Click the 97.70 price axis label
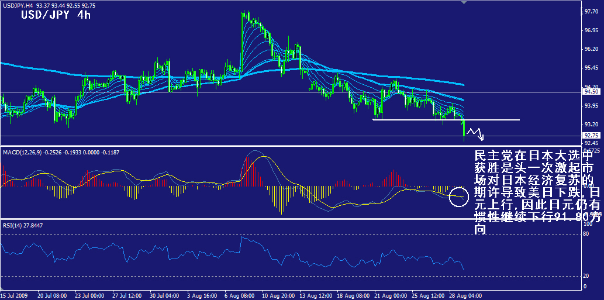 590,12
